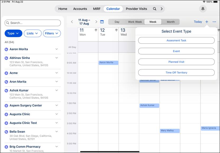Open Mary Malloy calendar event

point(170,131)
